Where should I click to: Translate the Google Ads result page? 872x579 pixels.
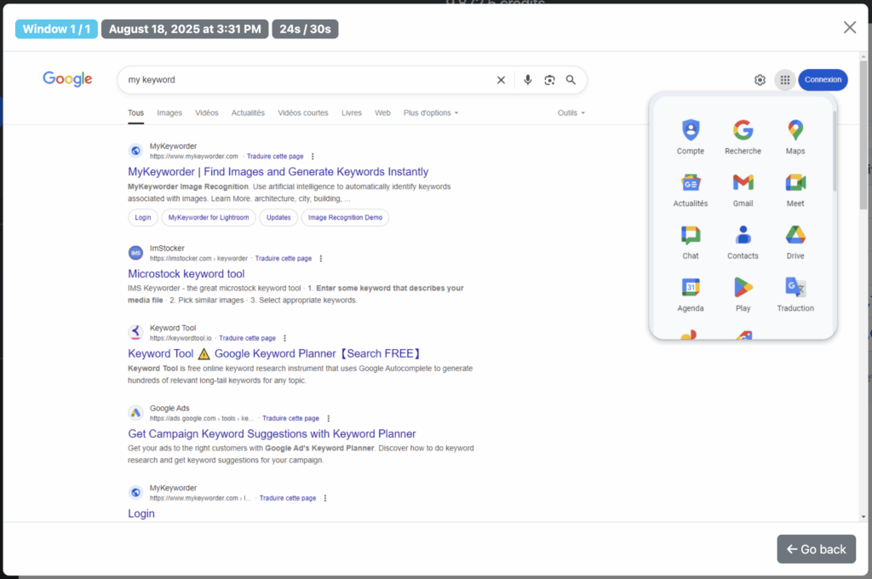(x=291, y=418)
